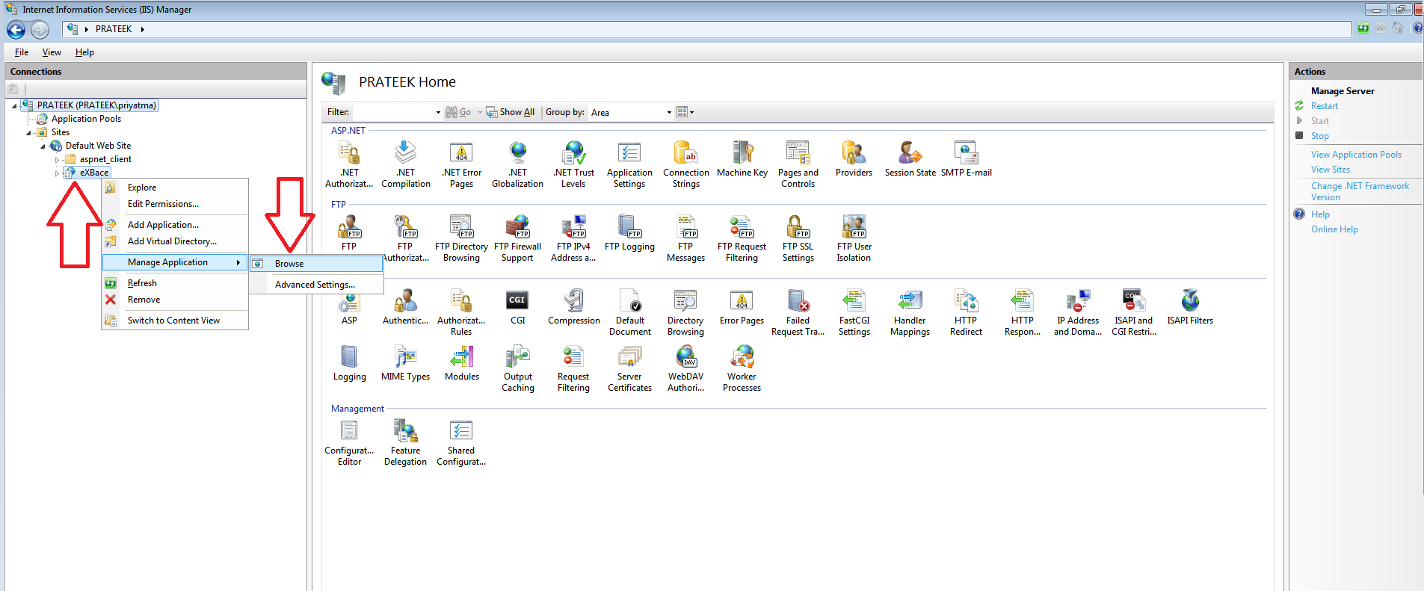The width and height of the screenshot is (1424, 591).
Task: Open the Online Help link
Action: [x=1334, y=229]
